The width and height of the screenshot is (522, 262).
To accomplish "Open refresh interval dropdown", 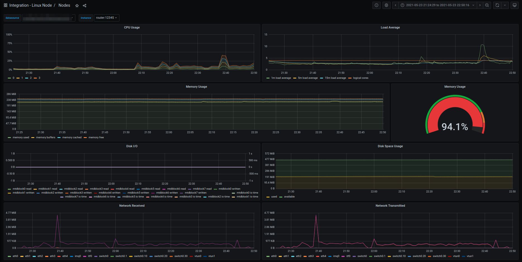I will 505,5.
